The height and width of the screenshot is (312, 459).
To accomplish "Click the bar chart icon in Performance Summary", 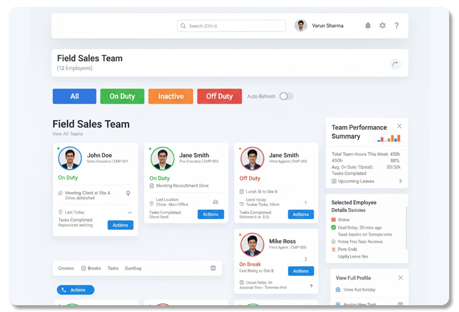I will click(x=389, y=138).
